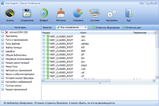The width and height of the screenshot is (159, 106).
Task: Enable the Пустые ключи checkbox
Action: [3, 86]
